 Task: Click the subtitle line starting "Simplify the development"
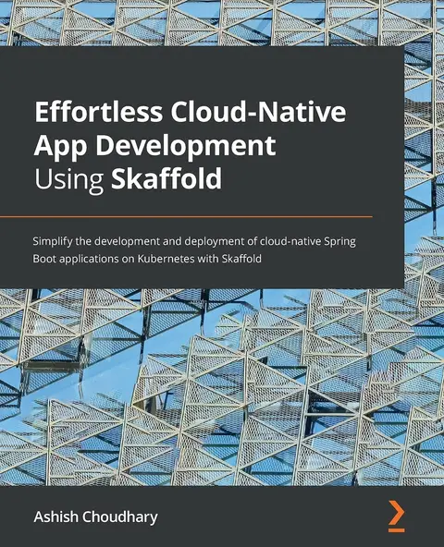coord(194,242)
